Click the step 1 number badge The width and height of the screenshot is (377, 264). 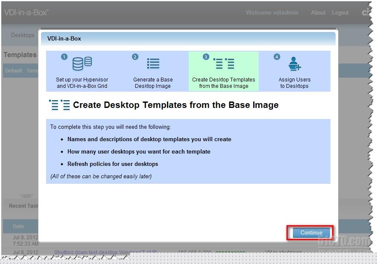pos(64,57)
